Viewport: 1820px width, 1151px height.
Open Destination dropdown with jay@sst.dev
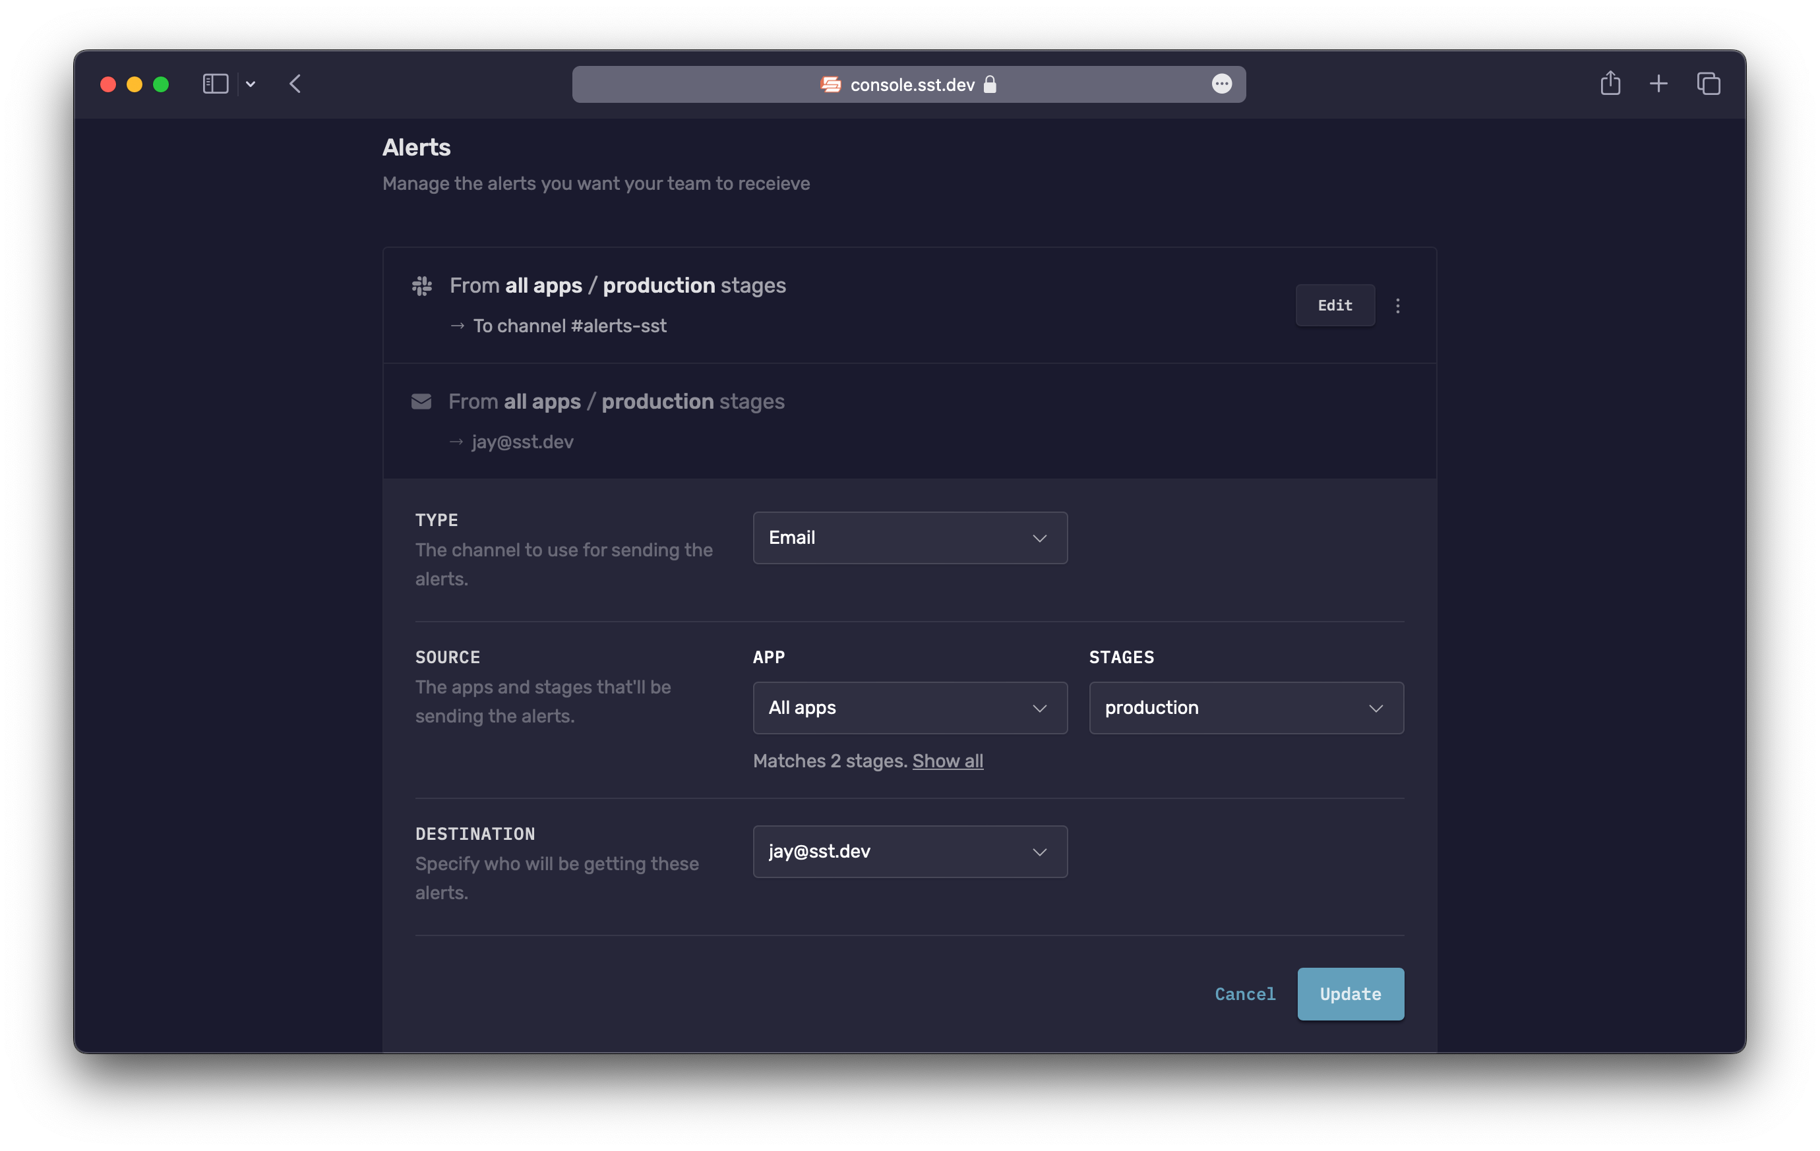(x=909, y=851)
